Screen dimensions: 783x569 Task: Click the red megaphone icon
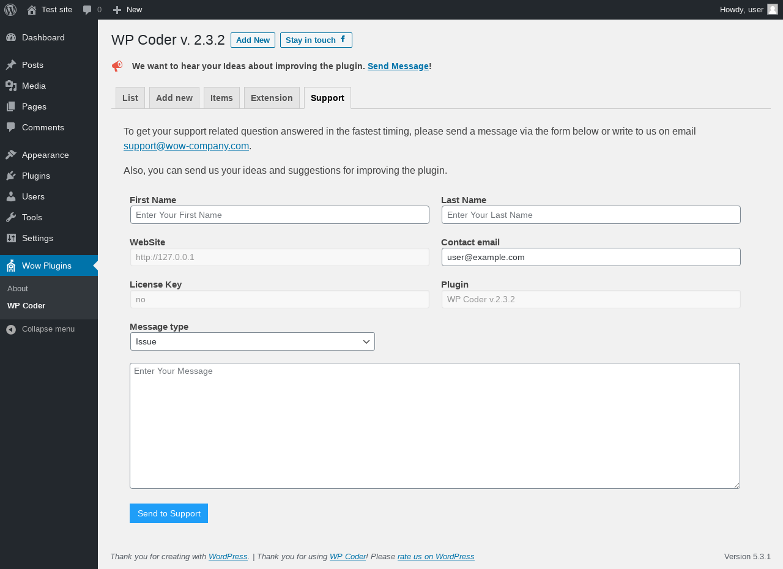[117, 66]
